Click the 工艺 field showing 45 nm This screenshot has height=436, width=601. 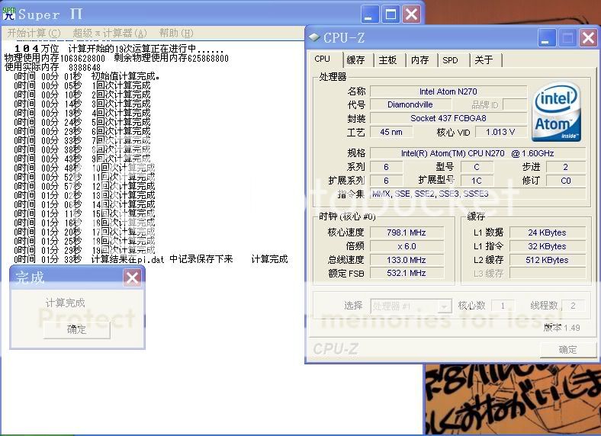coord(391,132)
